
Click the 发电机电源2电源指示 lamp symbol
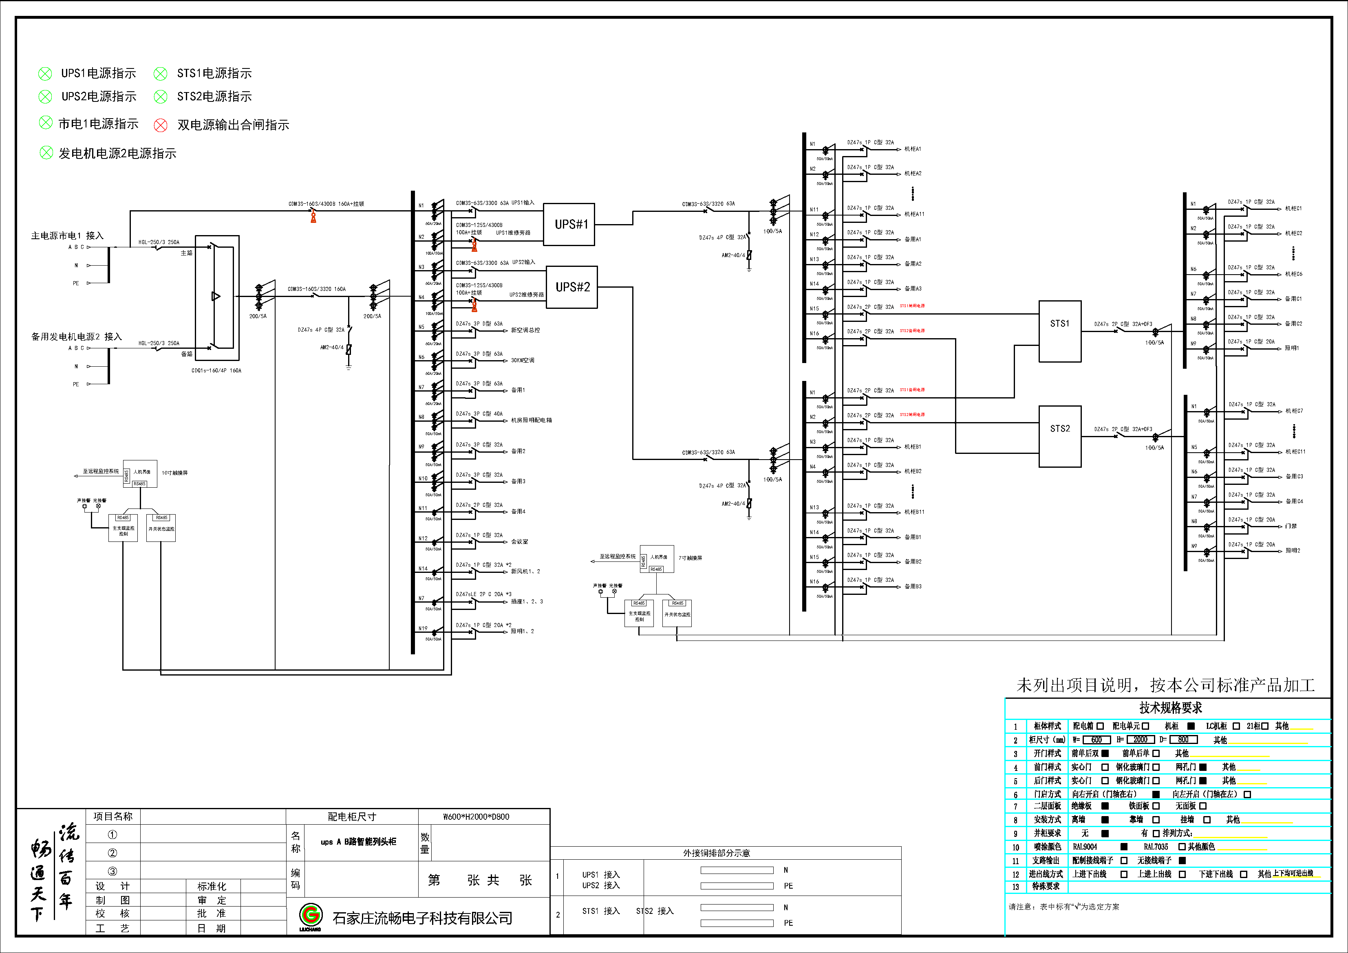point(46,153)
